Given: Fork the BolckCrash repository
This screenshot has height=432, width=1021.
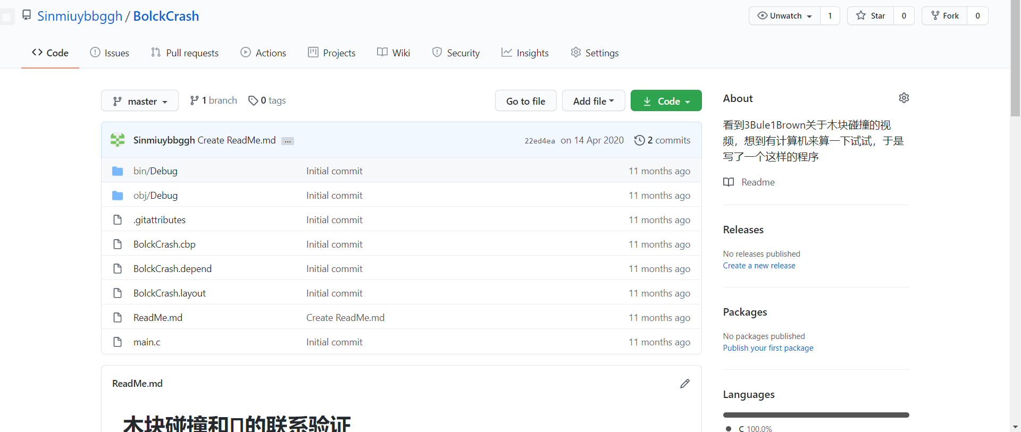Looking at the screenshot, I should (x=944, y=16).
